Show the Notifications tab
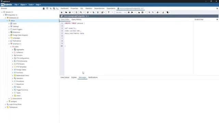The image size is (219, 123). tap(93, 78)
